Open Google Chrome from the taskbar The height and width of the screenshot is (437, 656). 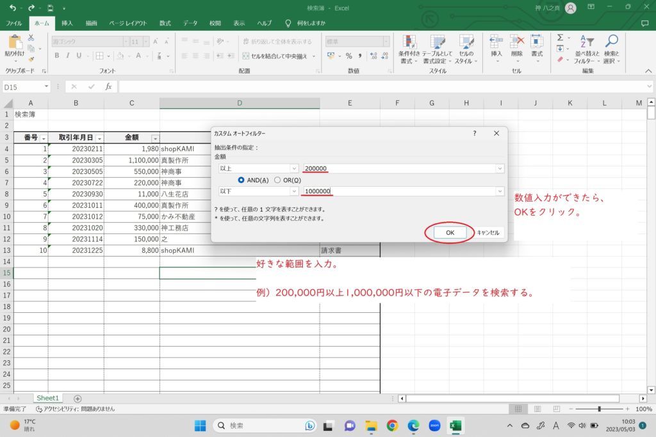(x=392, y=425)
